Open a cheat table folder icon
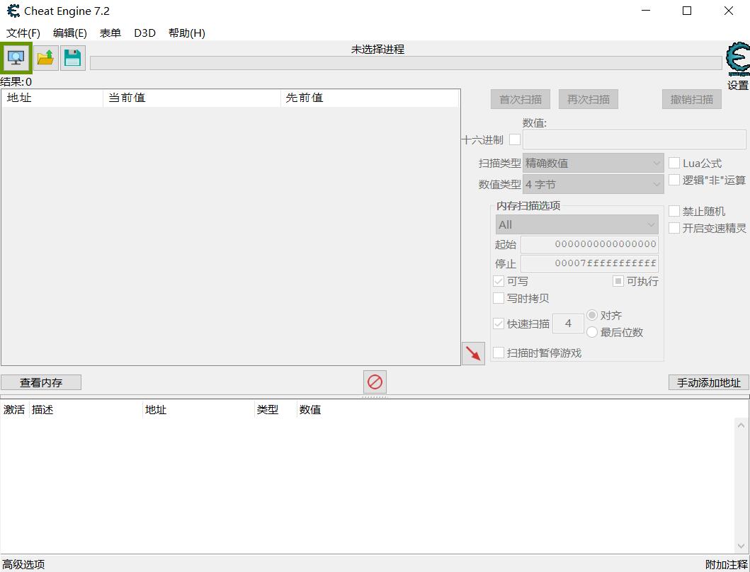This screenshot has width=750, height=572. coord(46,58)
